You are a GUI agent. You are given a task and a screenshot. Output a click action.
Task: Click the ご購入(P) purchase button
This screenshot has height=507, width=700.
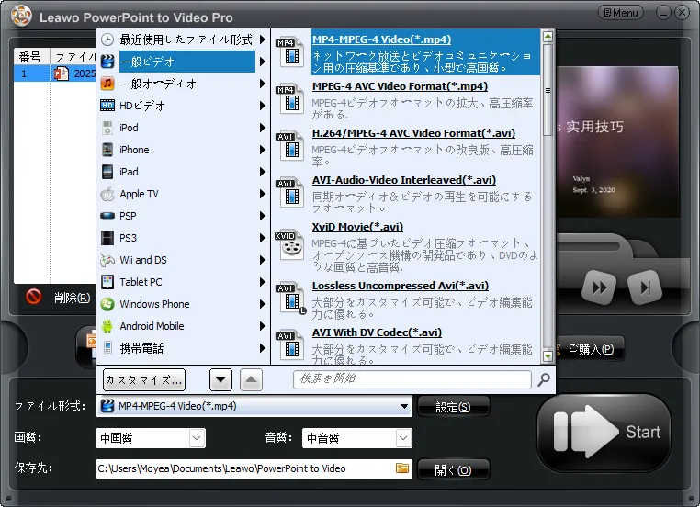click(589, 349)
